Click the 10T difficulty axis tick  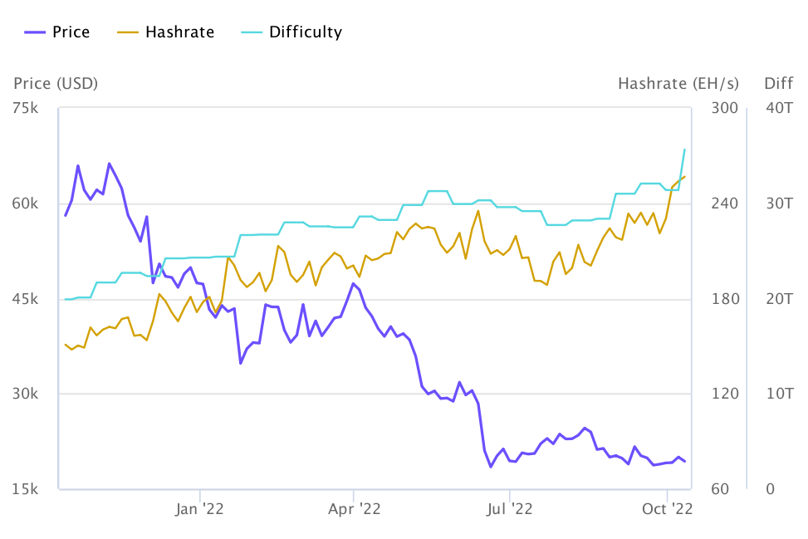coord(780,394)
